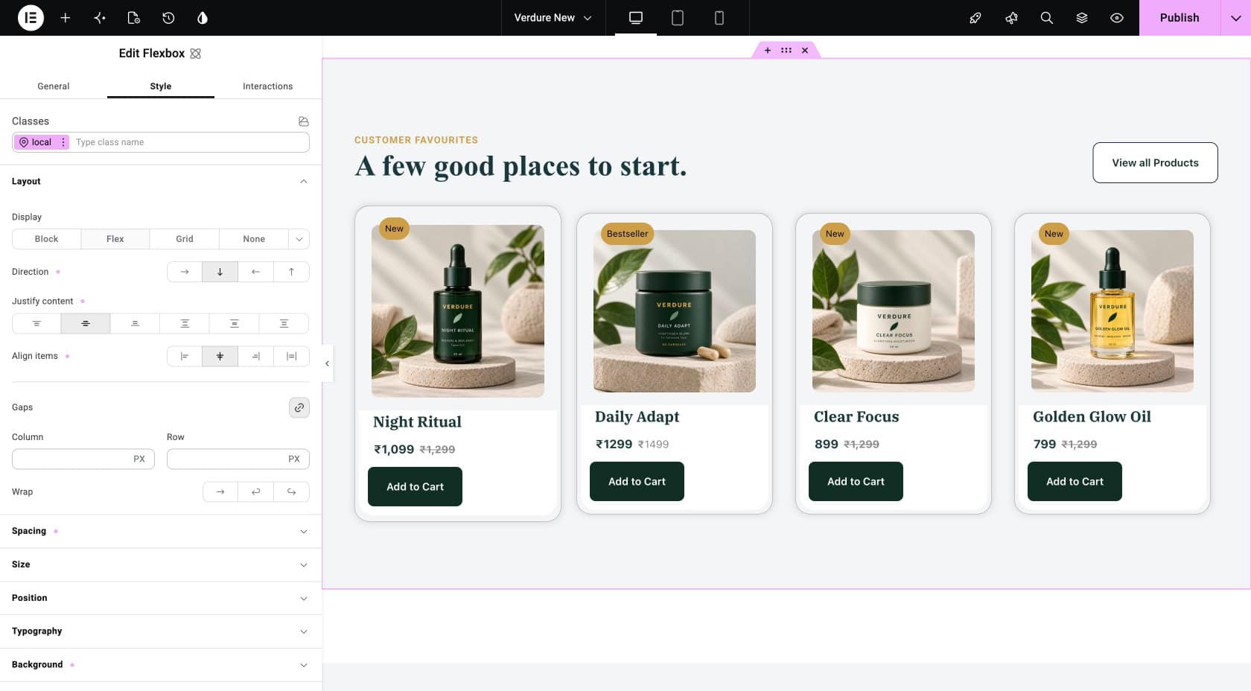This screenshot has height=691, width=1251.
Task: Open the structure layers icon
Action: [x=1082, y=18]
